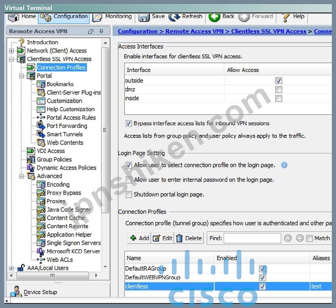Toggle Enabled checkbox for DefaultWEBVPNGroup

coord(262,278)
